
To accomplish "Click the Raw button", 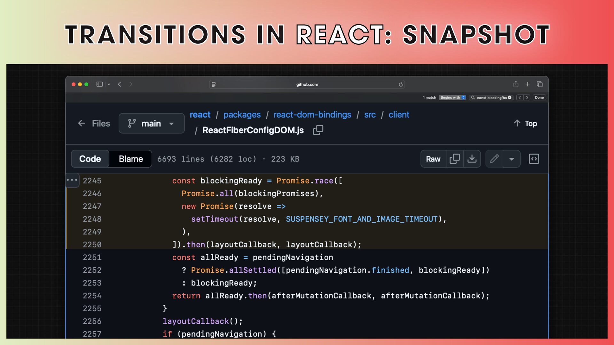I will pos(433,159).
